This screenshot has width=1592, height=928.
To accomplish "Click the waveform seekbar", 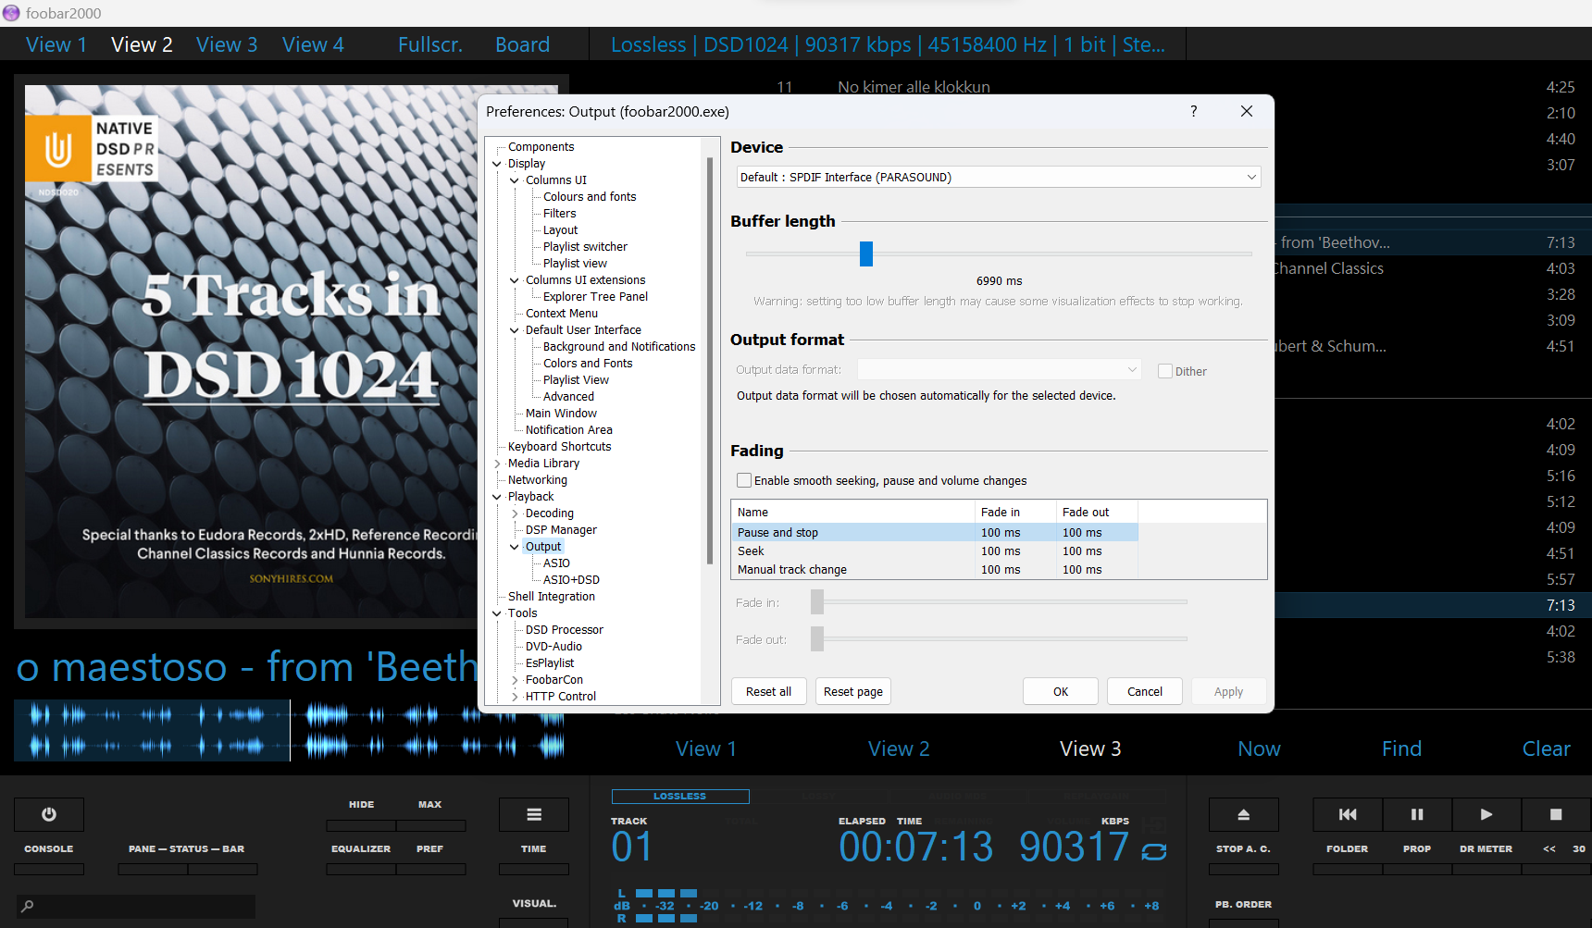I will [290, 730].
